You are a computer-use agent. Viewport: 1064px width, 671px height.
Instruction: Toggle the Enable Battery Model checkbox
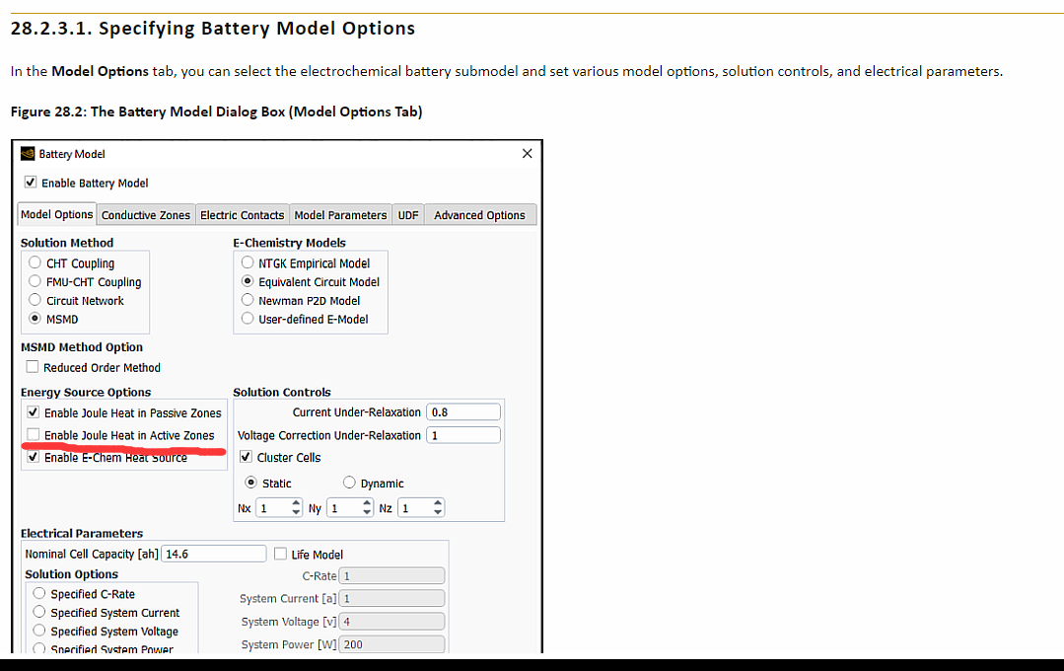[x=31, y=182]
